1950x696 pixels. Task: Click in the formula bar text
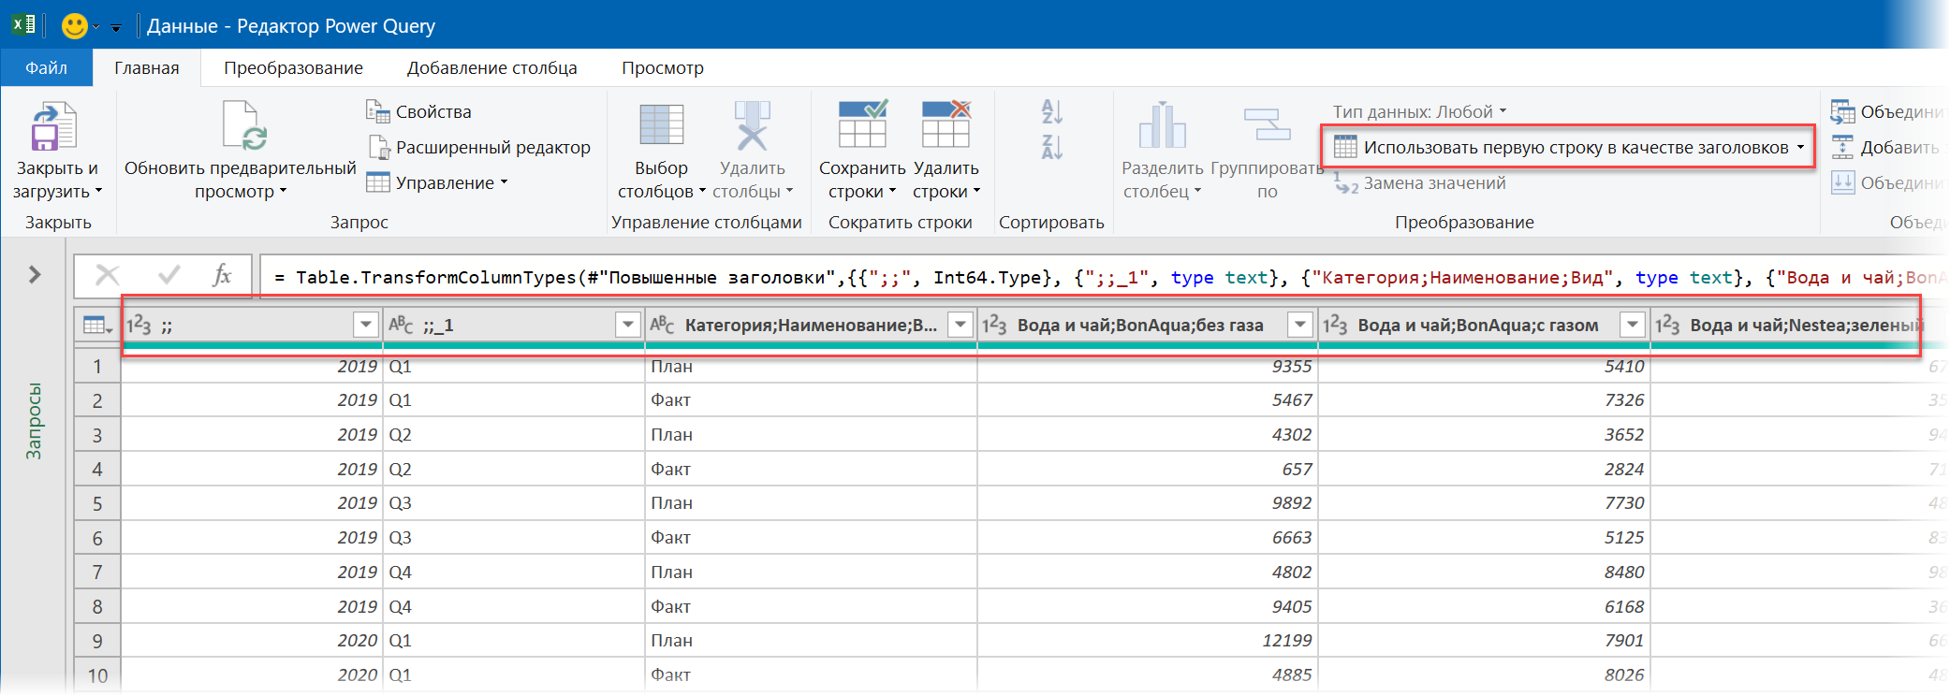click(x=1103, y=277)
